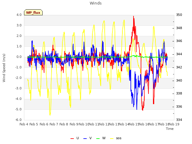Select the sos legend entry
Screen dimensions: 192x144
116,138
